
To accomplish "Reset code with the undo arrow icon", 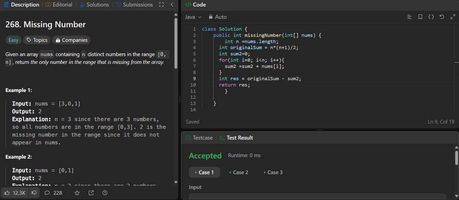I will [442, 17].
